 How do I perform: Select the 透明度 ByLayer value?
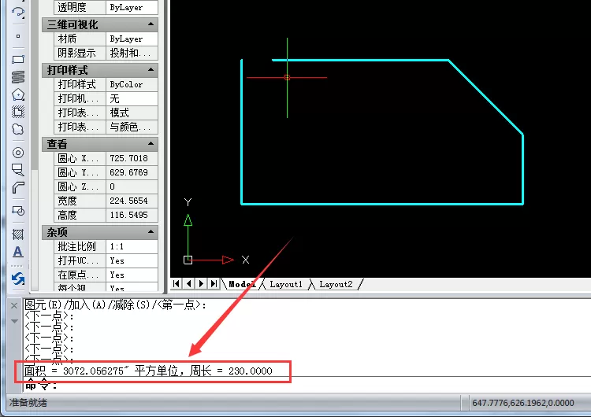click(132, 8)
